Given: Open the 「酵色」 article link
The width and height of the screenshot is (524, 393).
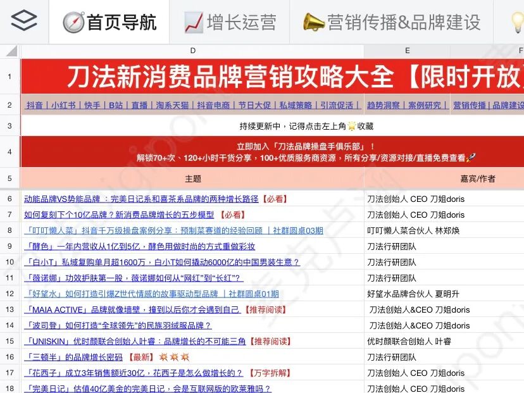Looking at the screenshot, I should (x=139, y=247).
